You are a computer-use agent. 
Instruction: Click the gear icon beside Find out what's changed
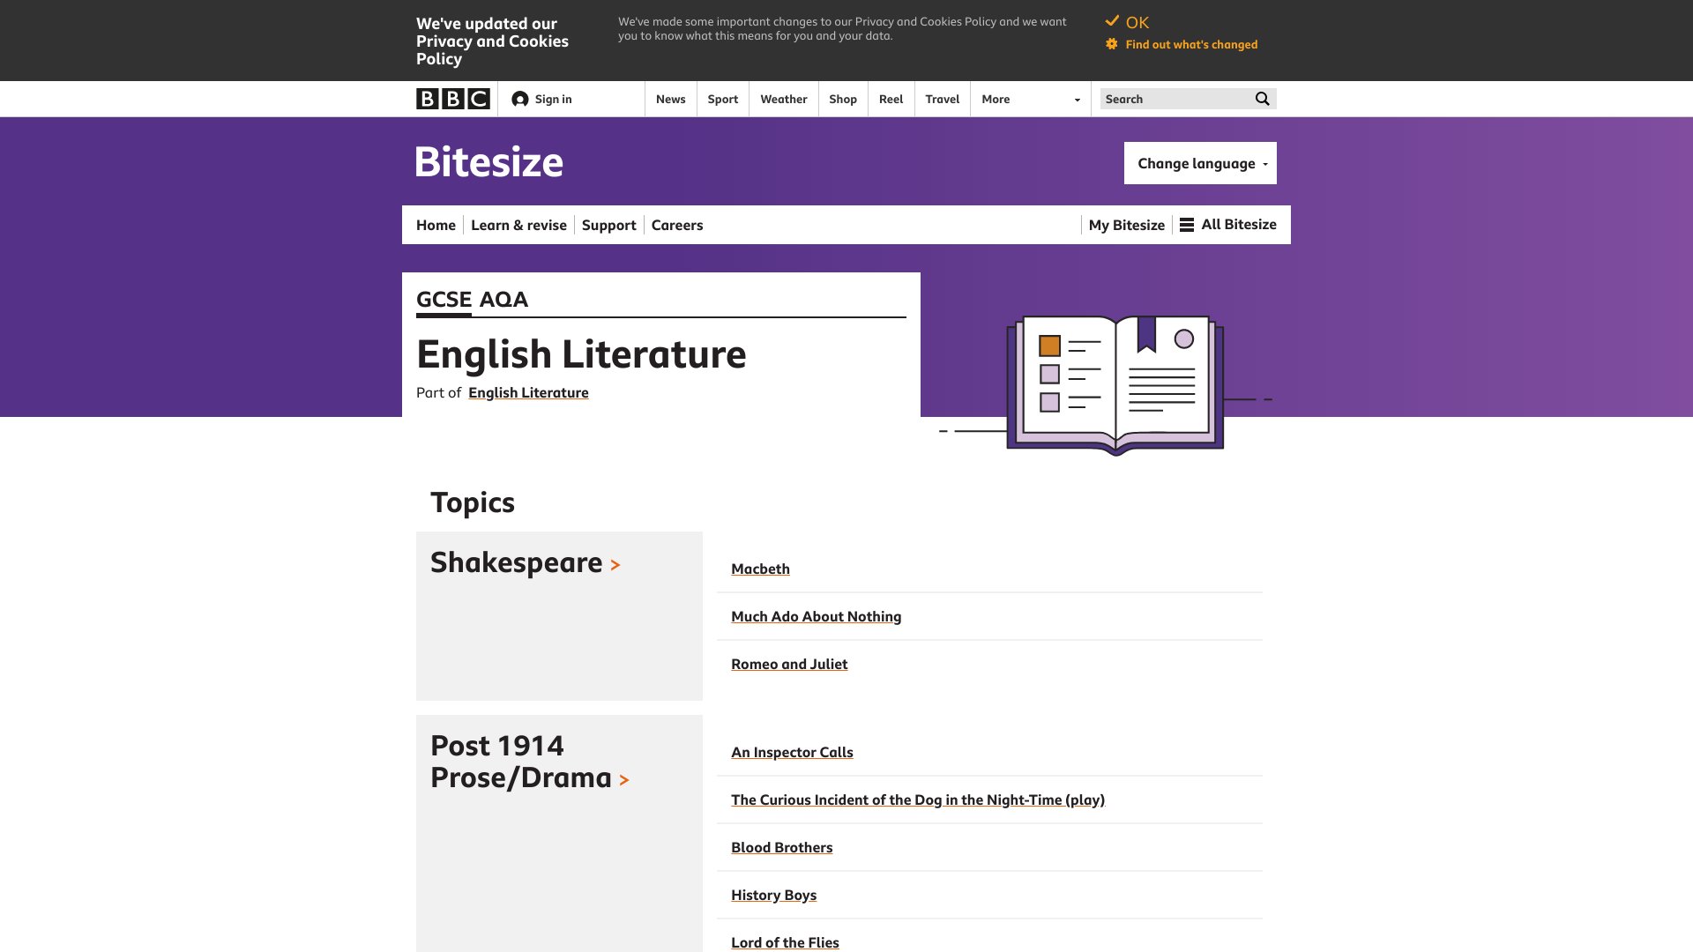tap(1111, 44)
